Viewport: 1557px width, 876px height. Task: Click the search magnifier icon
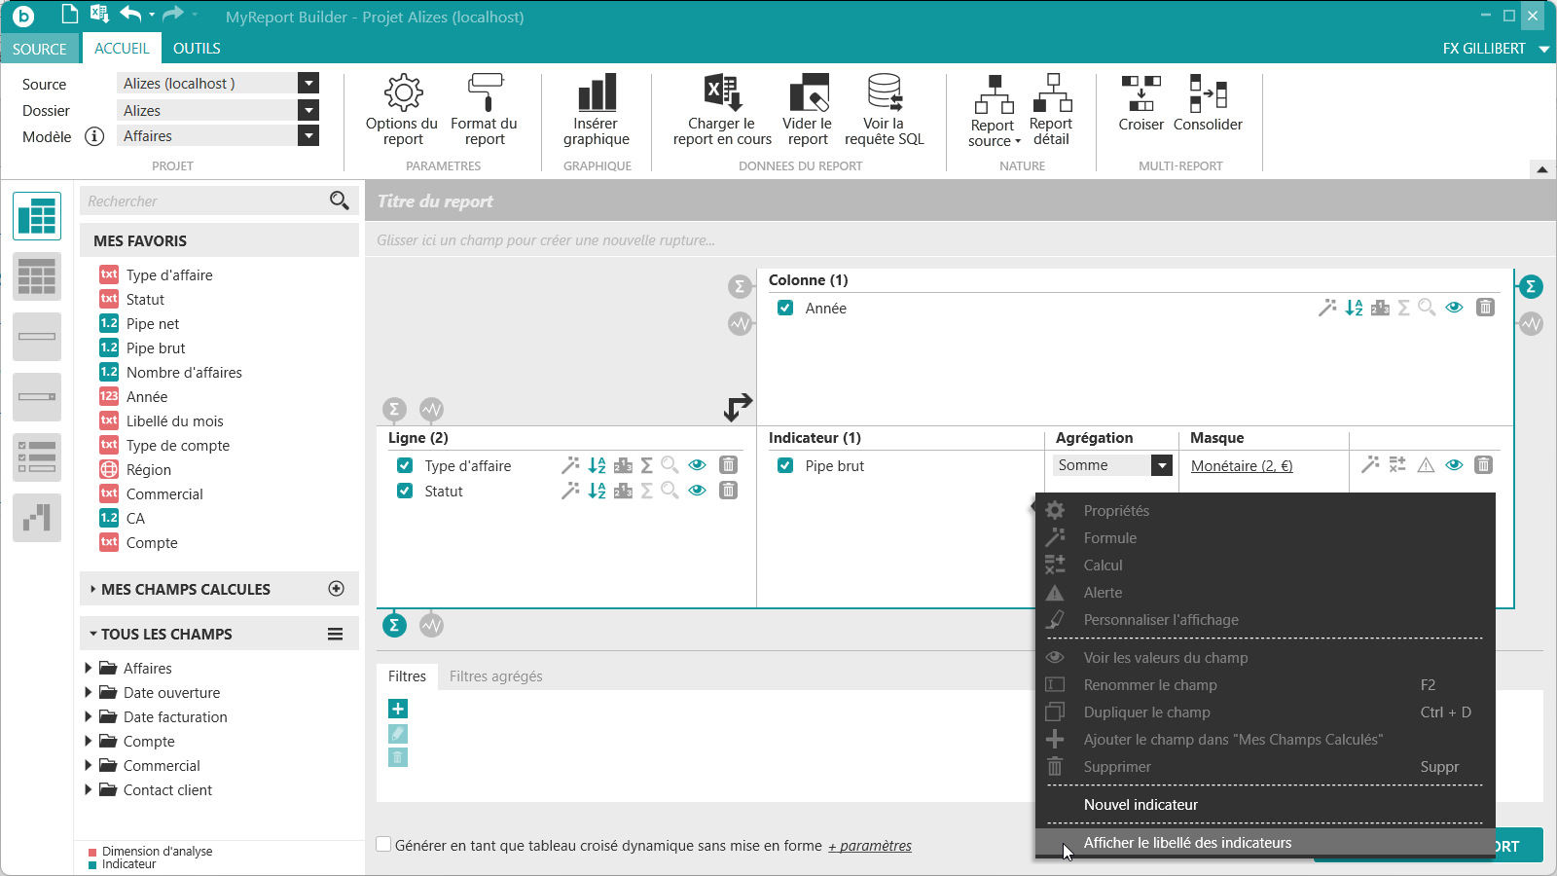coord(339,201)
